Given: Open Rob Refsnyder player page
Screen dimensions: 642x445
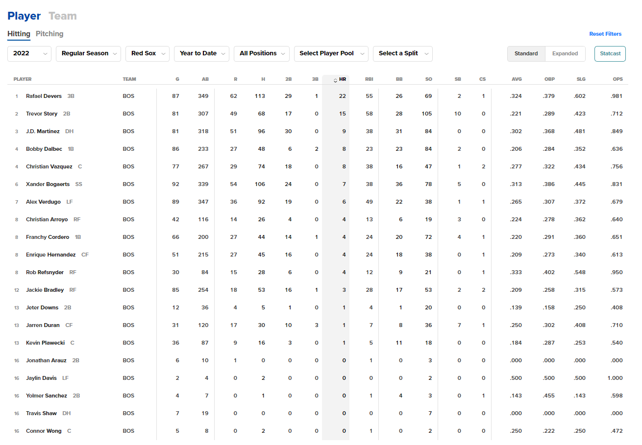Looking at the screenshot, I should tap(45, 272).
